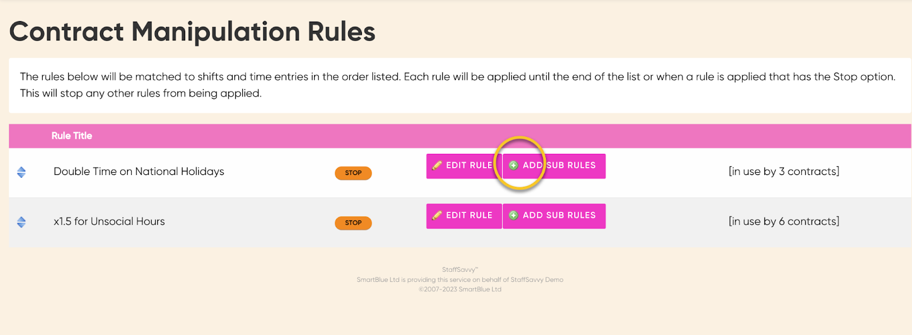Click the green plus icon in Double Time row
The height and width of the screenshot is (335, 912).
click(x=513, y=165)
